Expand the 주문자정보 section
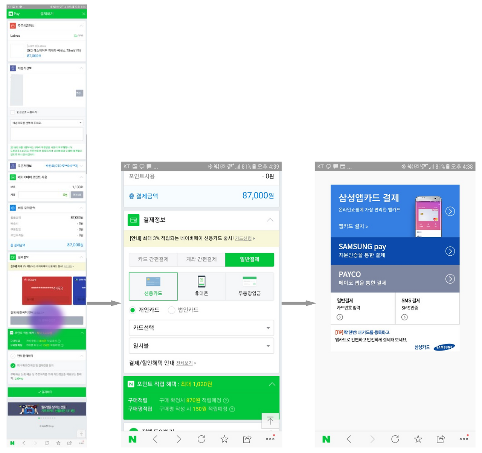Image resolution: width=482 pixels, height=453 pixels. point(81,166)
